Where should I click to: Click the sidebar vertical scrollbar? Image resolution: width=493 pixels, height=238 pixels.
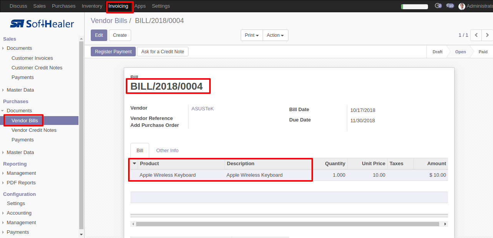tap(81, 135)
